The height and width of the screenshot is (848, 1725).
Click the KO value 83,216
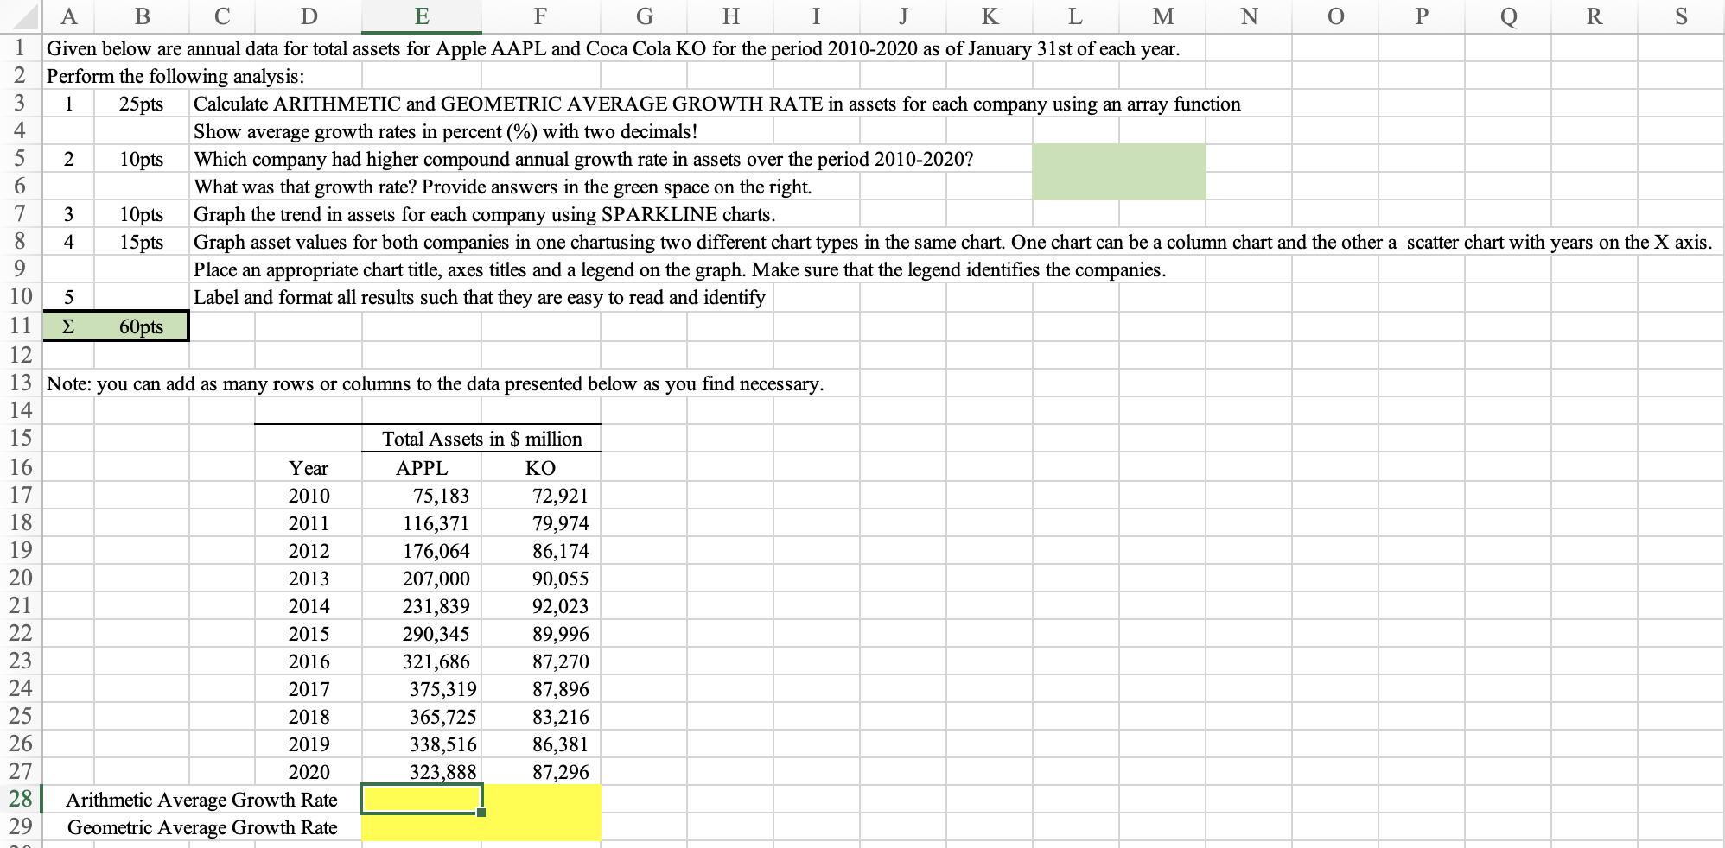point(541,716)
